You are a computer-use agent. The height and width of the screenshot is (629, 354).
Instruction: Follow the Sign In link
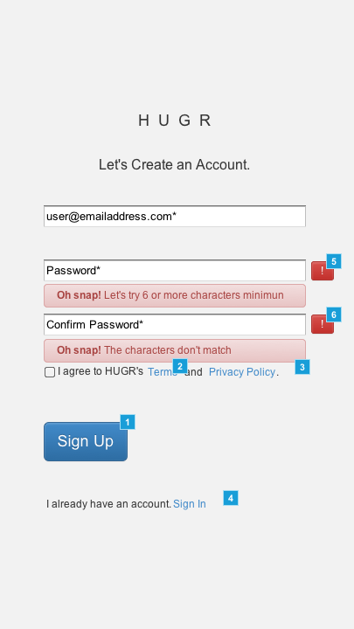pos(190,504)
